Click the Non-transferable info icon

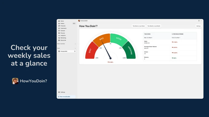(59, 97)
